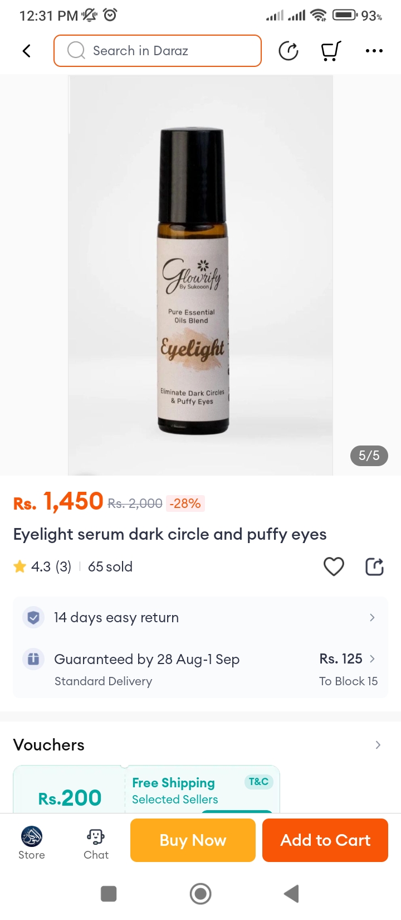
Task: Tap the Buy Now button
Action: pos(193,840)
